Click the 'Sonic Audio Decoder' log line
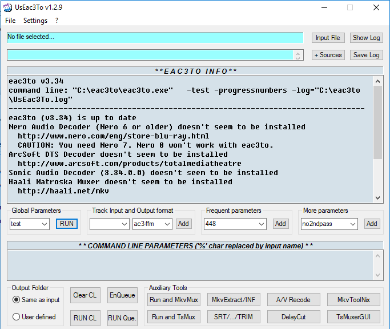 (x=143, y=173)
